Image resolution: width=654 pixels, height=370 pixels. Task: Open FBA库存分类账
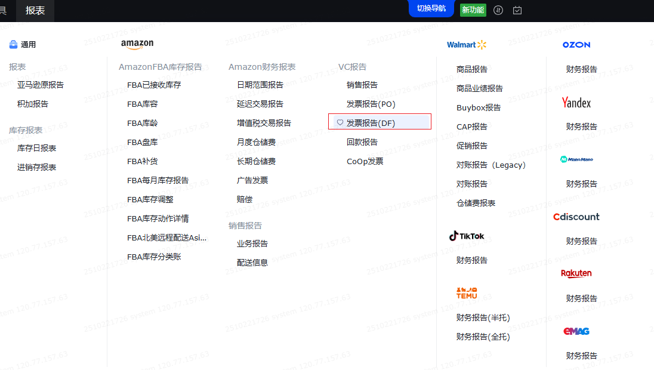[154, 257]
